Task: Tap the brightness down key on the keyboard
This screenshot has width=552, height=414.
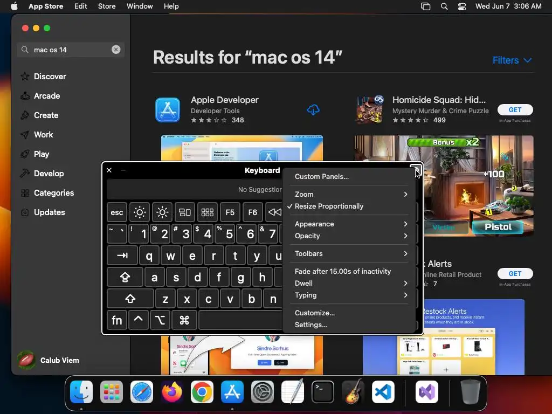Action: (140, 212)
